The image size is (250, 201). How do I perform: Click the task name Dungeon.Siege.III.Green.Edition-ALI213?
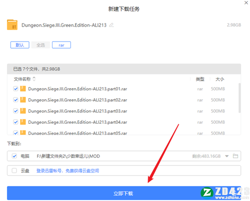tap(64, 25)
